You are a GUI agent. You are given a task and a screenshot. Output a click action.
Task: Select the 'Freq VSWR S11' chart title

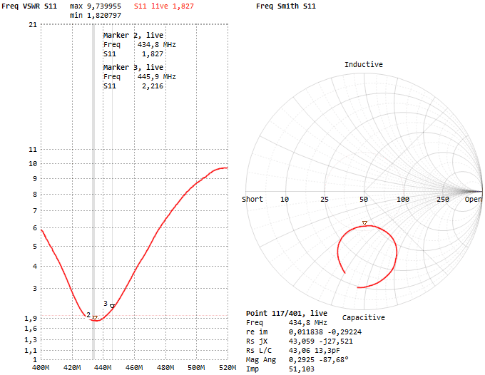29,6
